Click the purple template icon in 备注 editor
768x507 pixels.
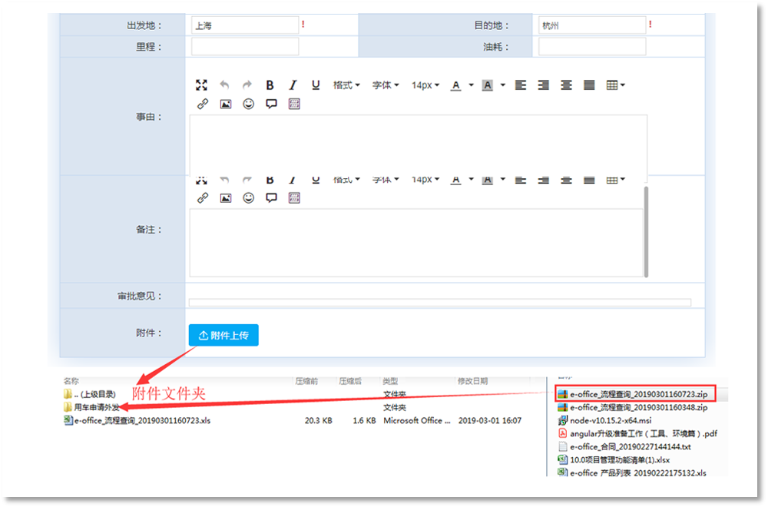(x=294, y=198)
